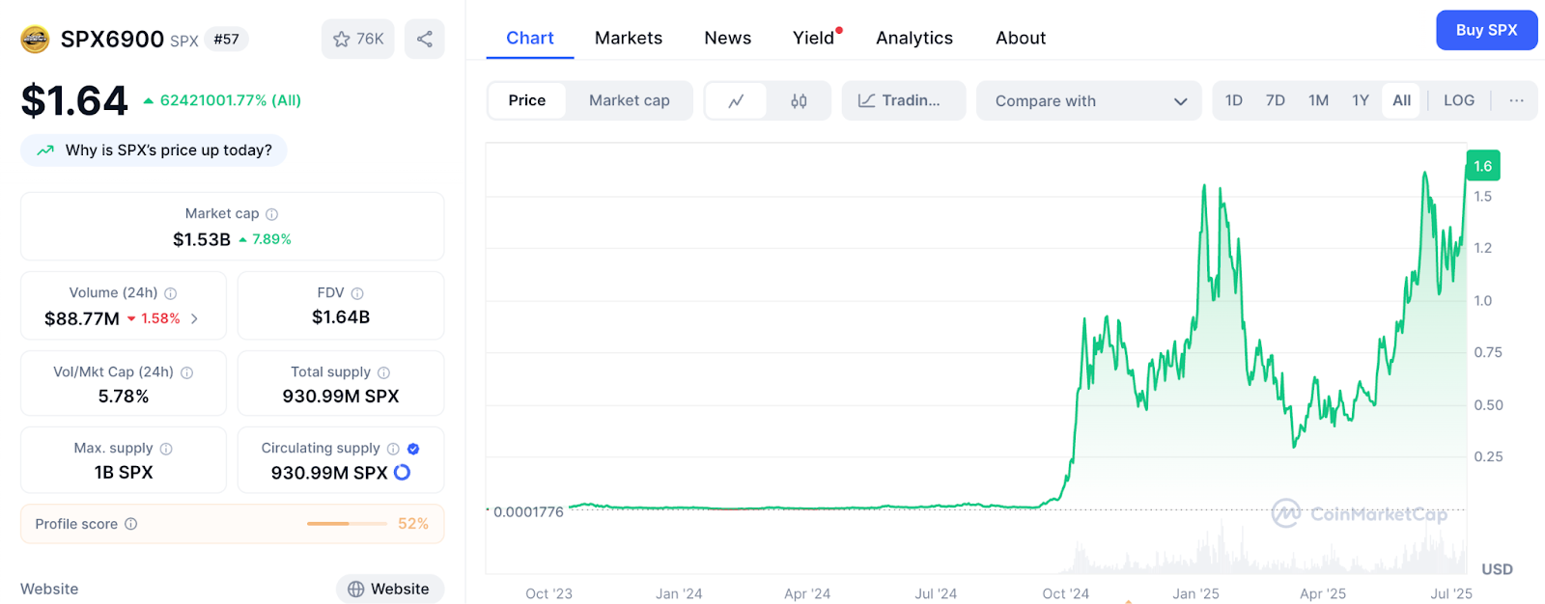
Task: Open the Compare with dropdown
Action: coord(1089,100)
